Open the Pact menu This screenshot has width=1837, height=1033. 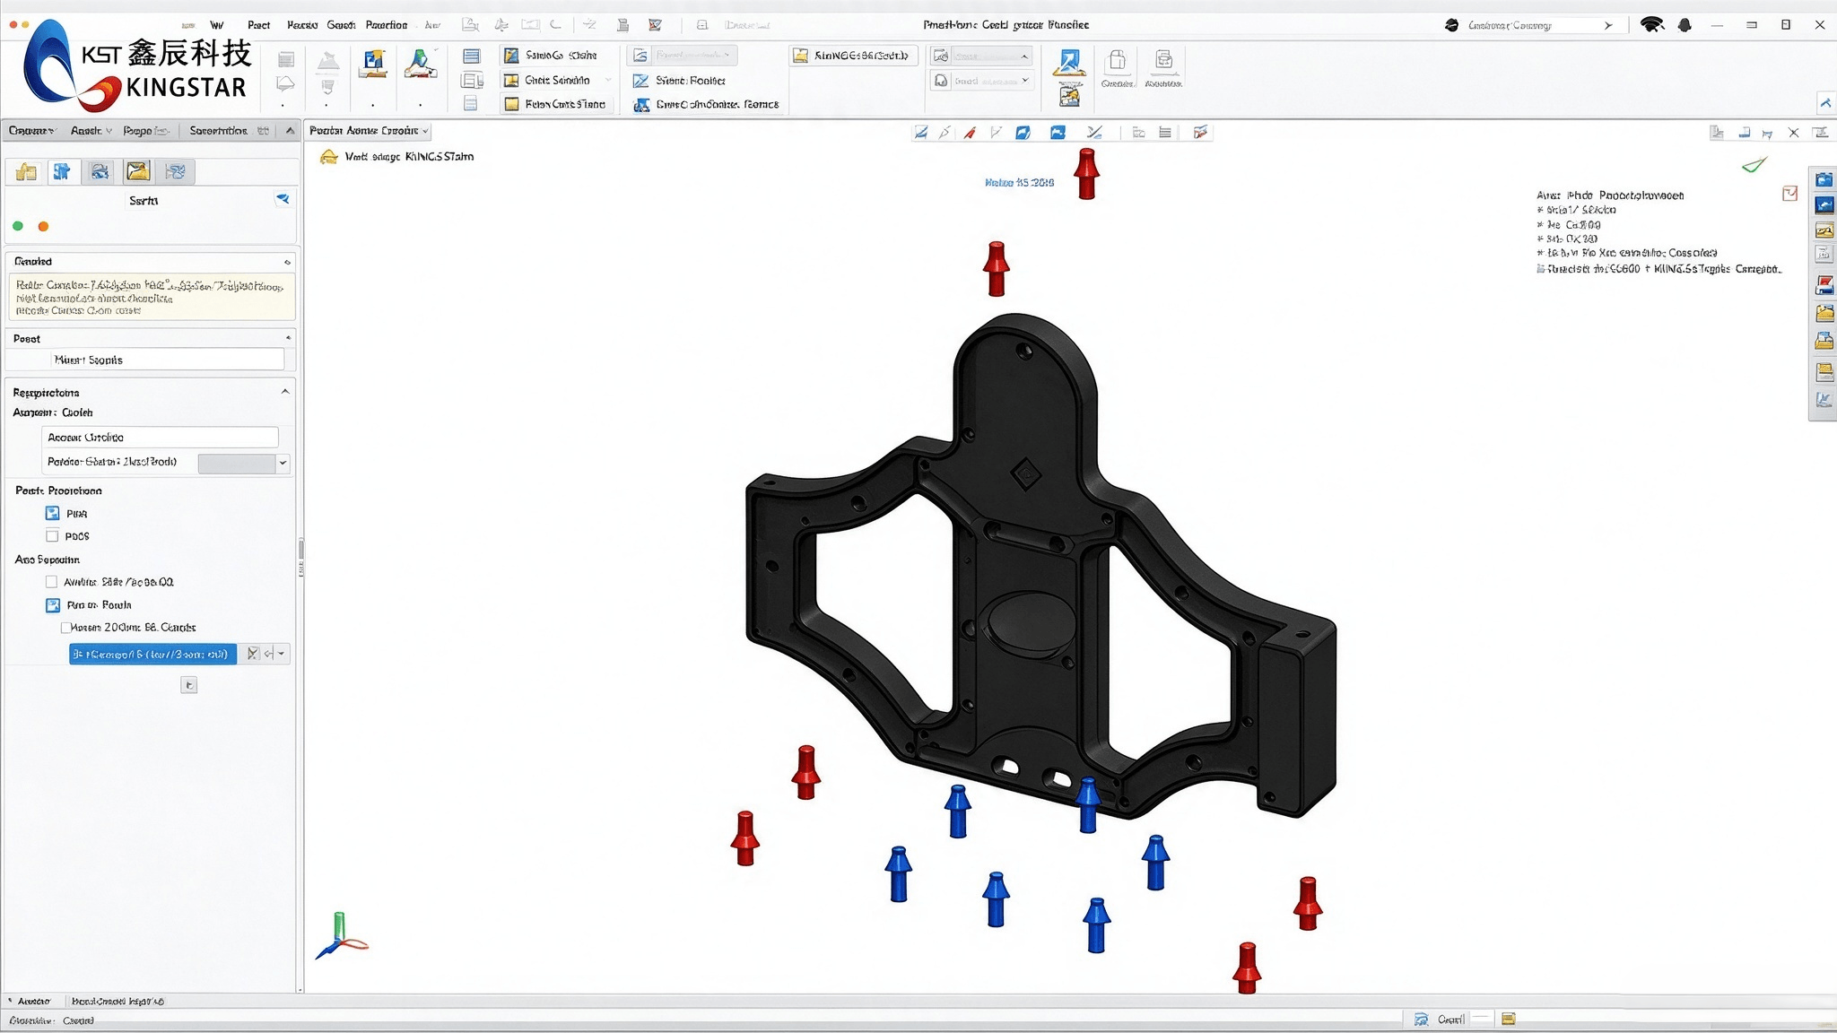tap(258, 25)
